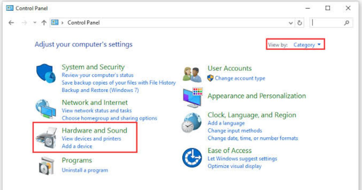Expand the recent locations chevron
Screen dimensions: 362x190
(35, 23)
